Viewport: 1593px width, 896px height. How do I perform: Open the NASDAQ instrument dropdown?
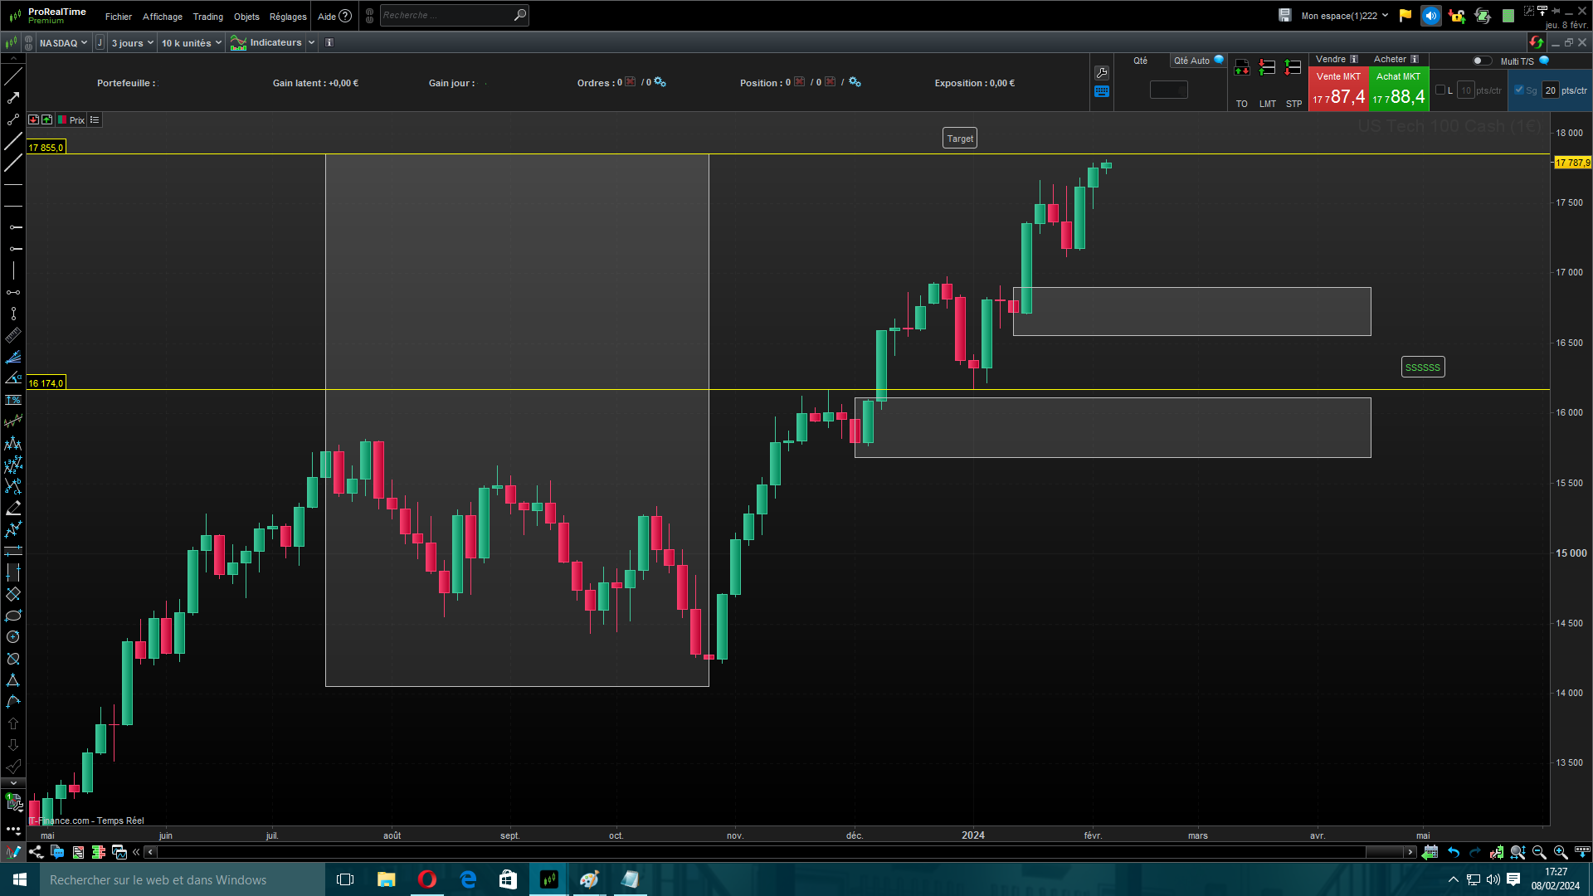point(63,43)
